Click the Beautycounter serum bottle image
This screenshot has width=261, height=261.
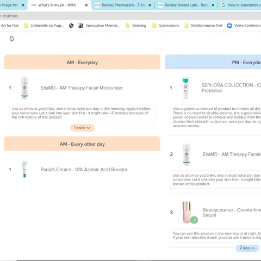[x=187, y=212]
